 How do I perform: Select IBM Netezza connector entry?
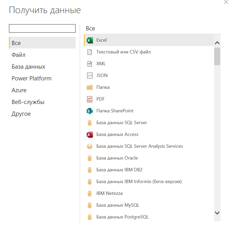click(149, 193)
